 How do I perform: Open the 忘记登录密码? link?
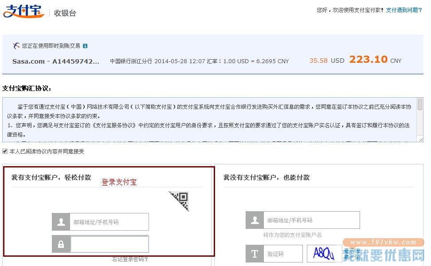pos(130,259)
